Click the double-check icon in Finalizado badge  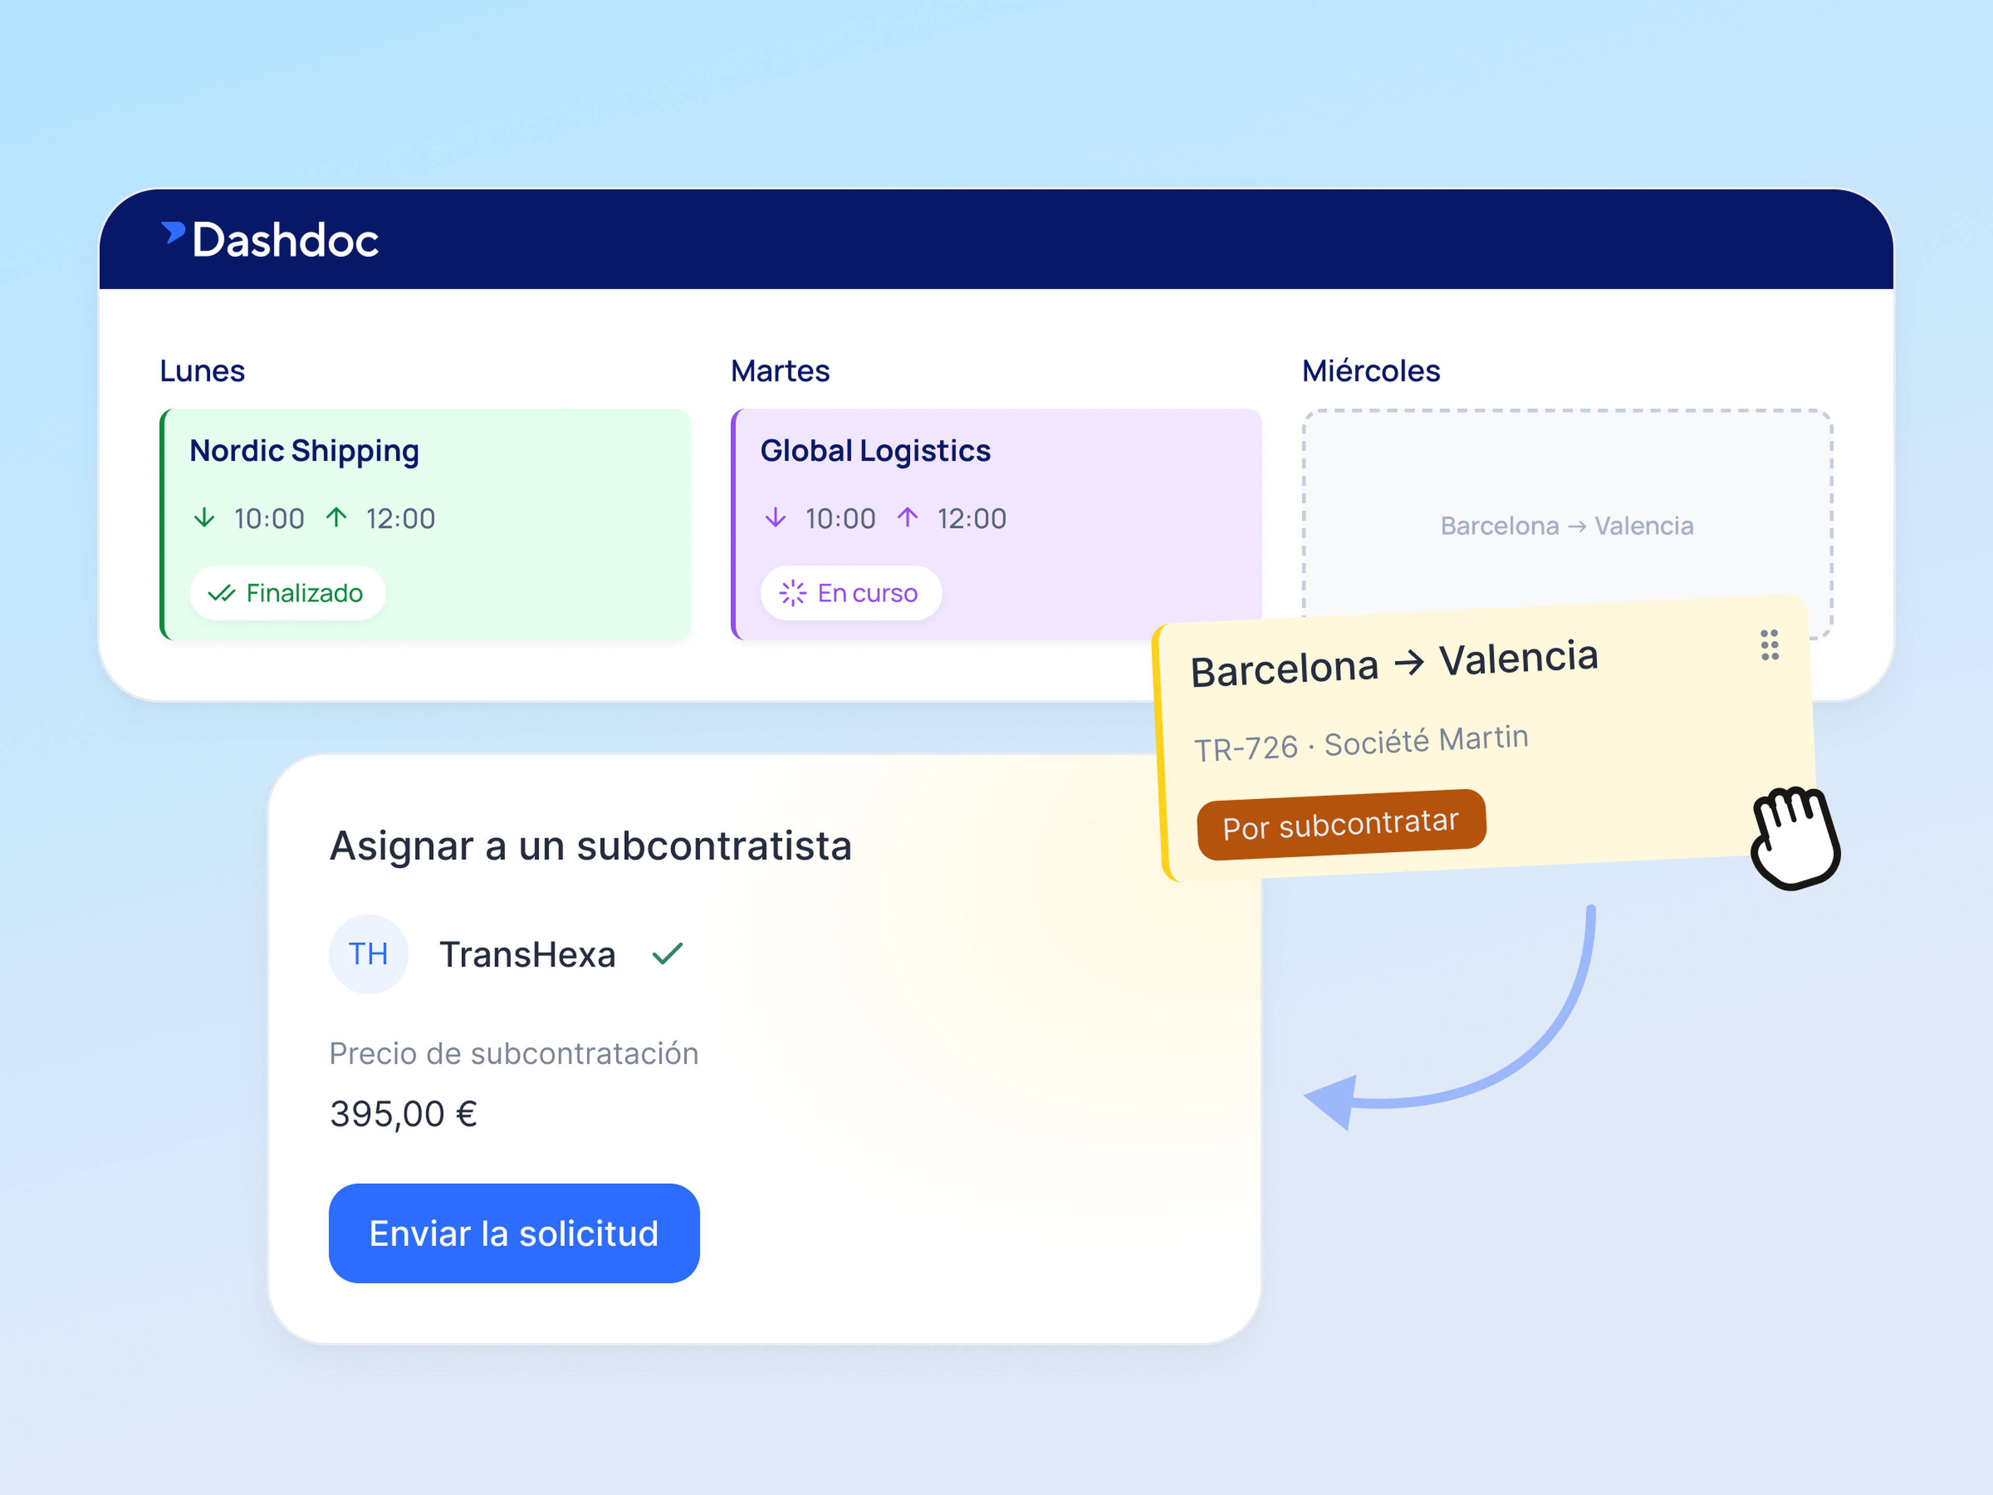[221, 593]
